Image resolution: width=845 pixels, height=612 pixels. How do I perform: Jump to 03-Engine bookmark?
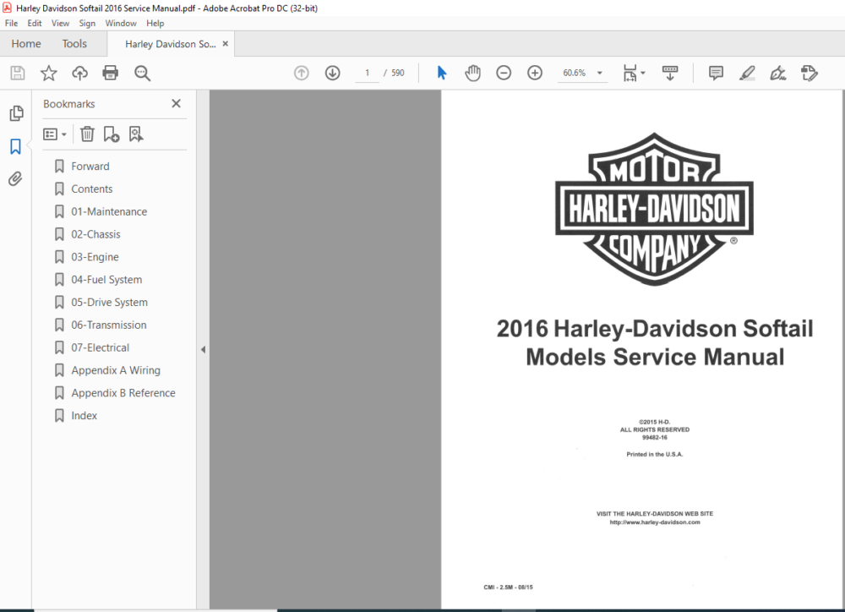pyautogui.click(x=95, y=257)
